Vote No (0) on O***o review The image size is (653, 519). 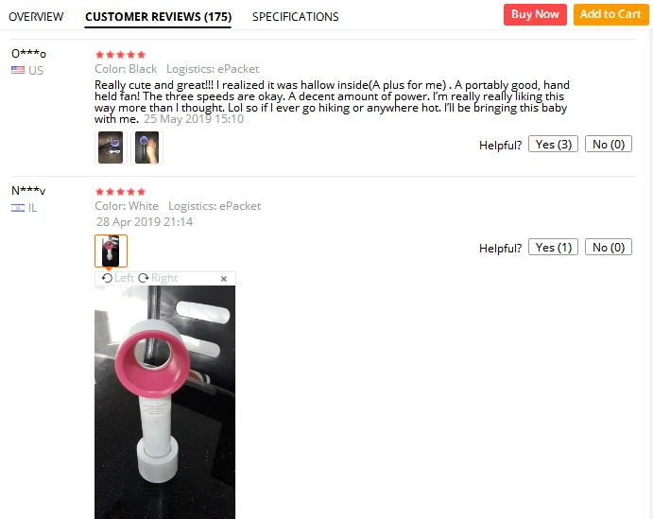[x=609, y=144]
